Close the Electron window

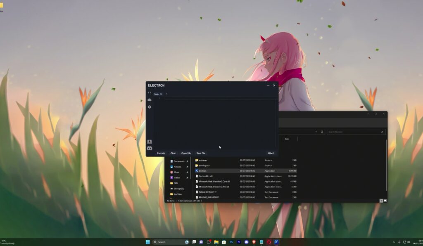coord(274,85)
